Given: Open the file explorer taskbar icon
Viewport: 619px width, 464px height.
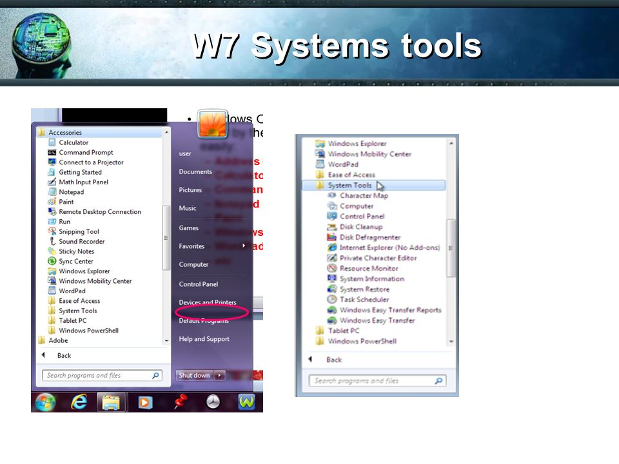Looking at the screenshot, I should (x=111, y=402).
